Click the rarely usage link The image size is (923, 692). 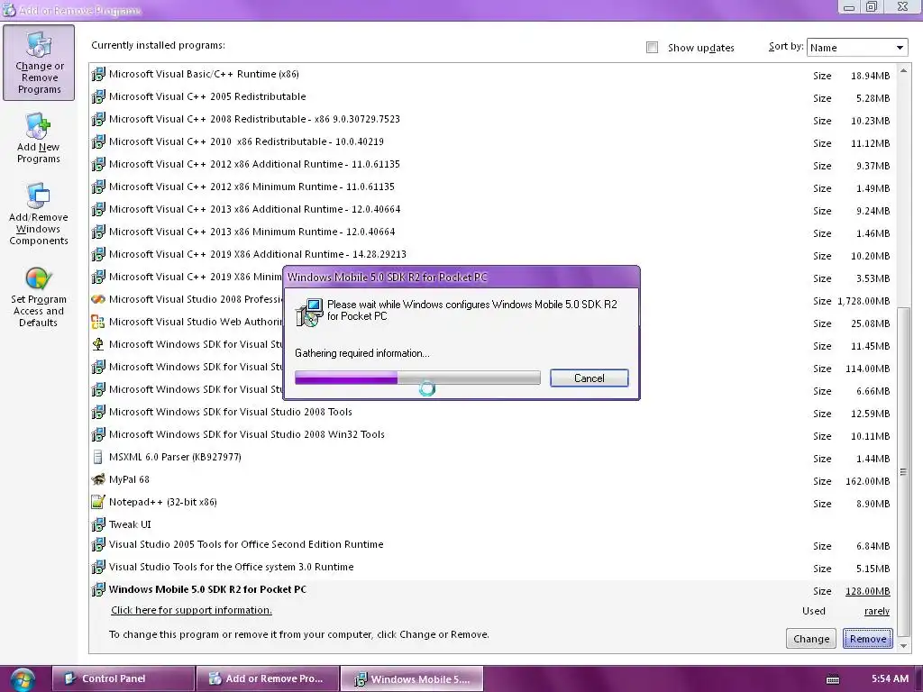coord(876,612)
